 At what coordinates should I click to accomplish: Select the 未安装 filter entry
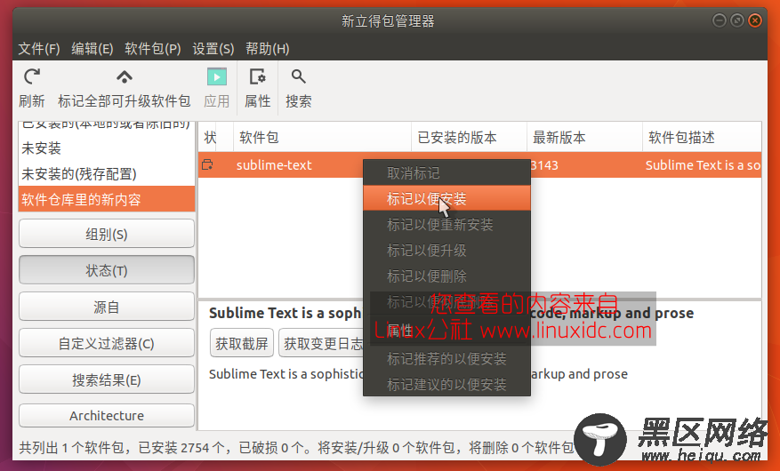tap(107, 148)
